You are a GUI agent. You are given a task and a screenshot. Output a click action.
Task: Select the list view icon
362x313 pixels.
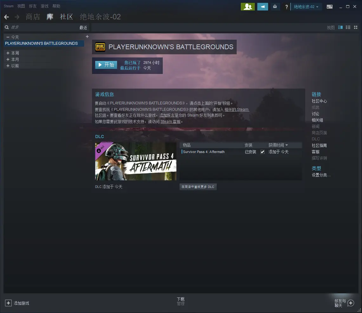(x=348, y=27)
